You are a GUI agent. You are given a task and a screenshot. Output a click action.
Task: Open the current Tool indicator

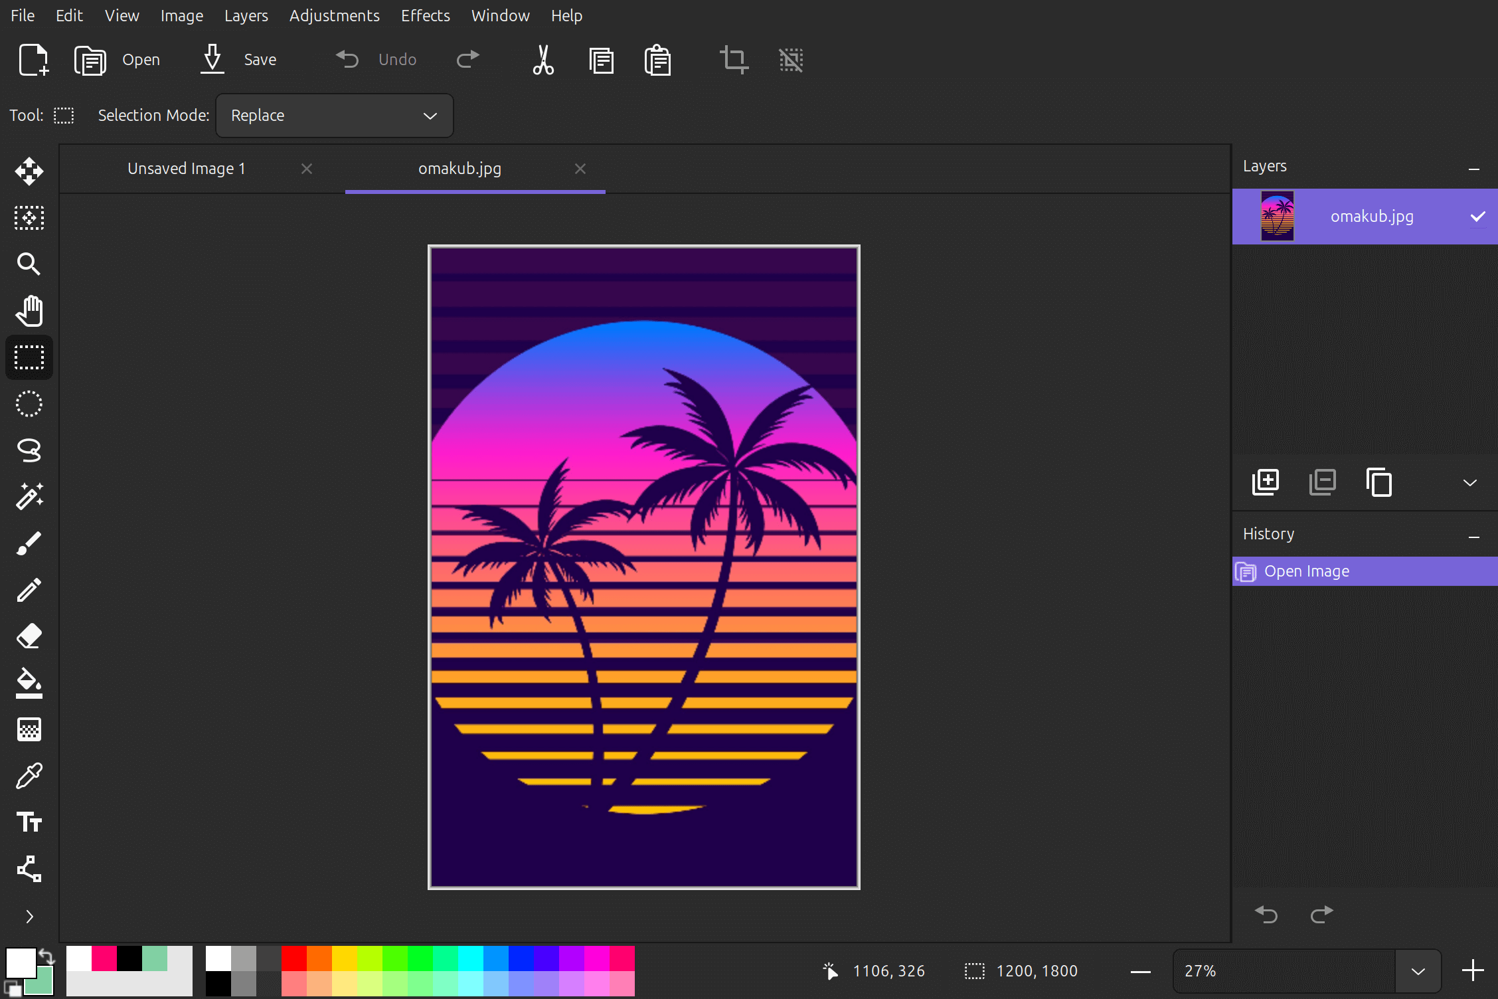[64, 116]
